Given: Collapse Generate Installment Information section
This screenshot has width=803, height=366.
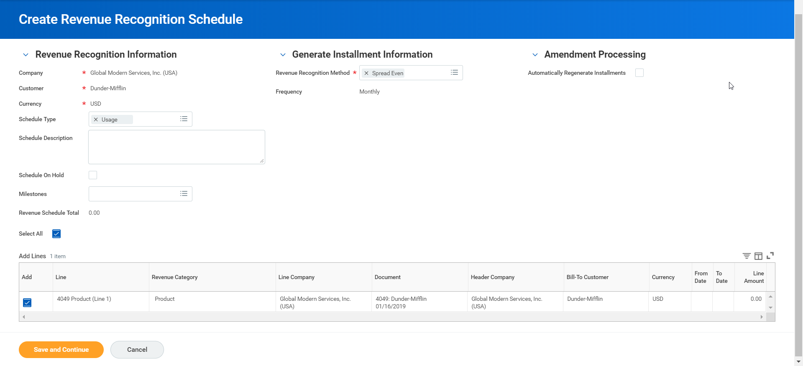Looking at the screenshot, I should [283, 55].
